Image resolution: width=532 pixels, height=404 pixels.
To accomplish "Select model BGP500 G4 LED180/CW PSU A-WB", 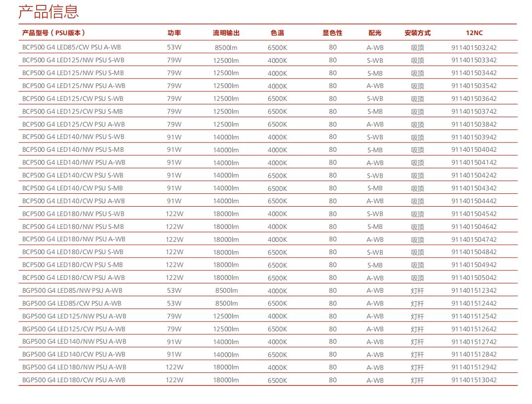I will (74, 380).
